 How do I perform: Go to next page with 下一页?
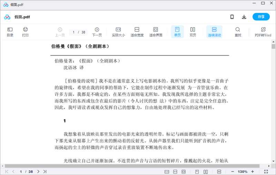(97, 32)
